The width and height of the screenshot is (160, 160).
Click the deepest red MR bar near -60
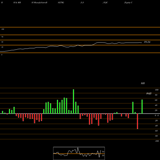[138, 121]
